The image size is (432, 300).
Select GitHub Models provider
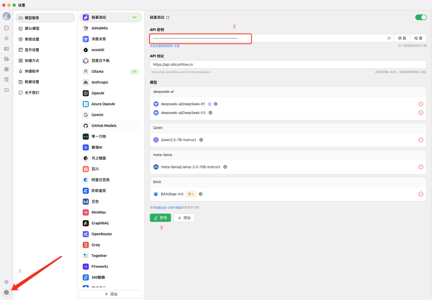(x=110, y=126)
